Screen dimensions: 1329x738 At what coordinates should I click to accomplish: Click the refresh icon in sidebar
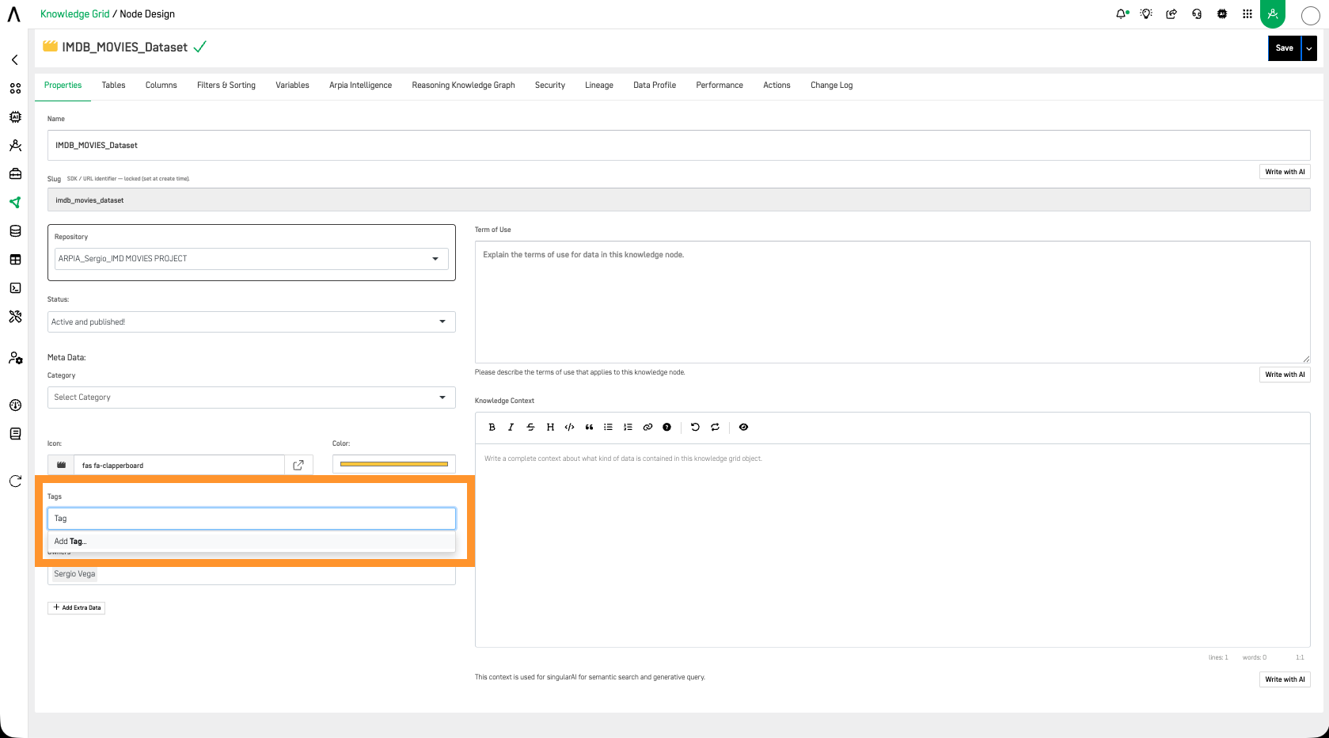tap(15, 481)
